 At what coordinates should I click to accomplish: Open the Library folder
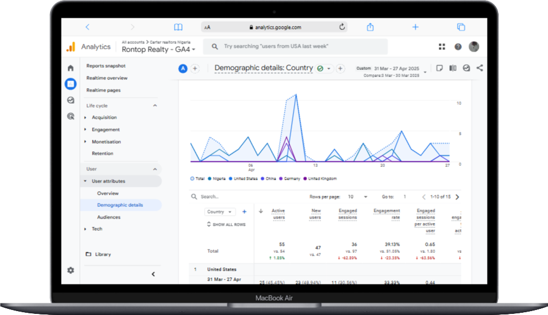[99, 254]
